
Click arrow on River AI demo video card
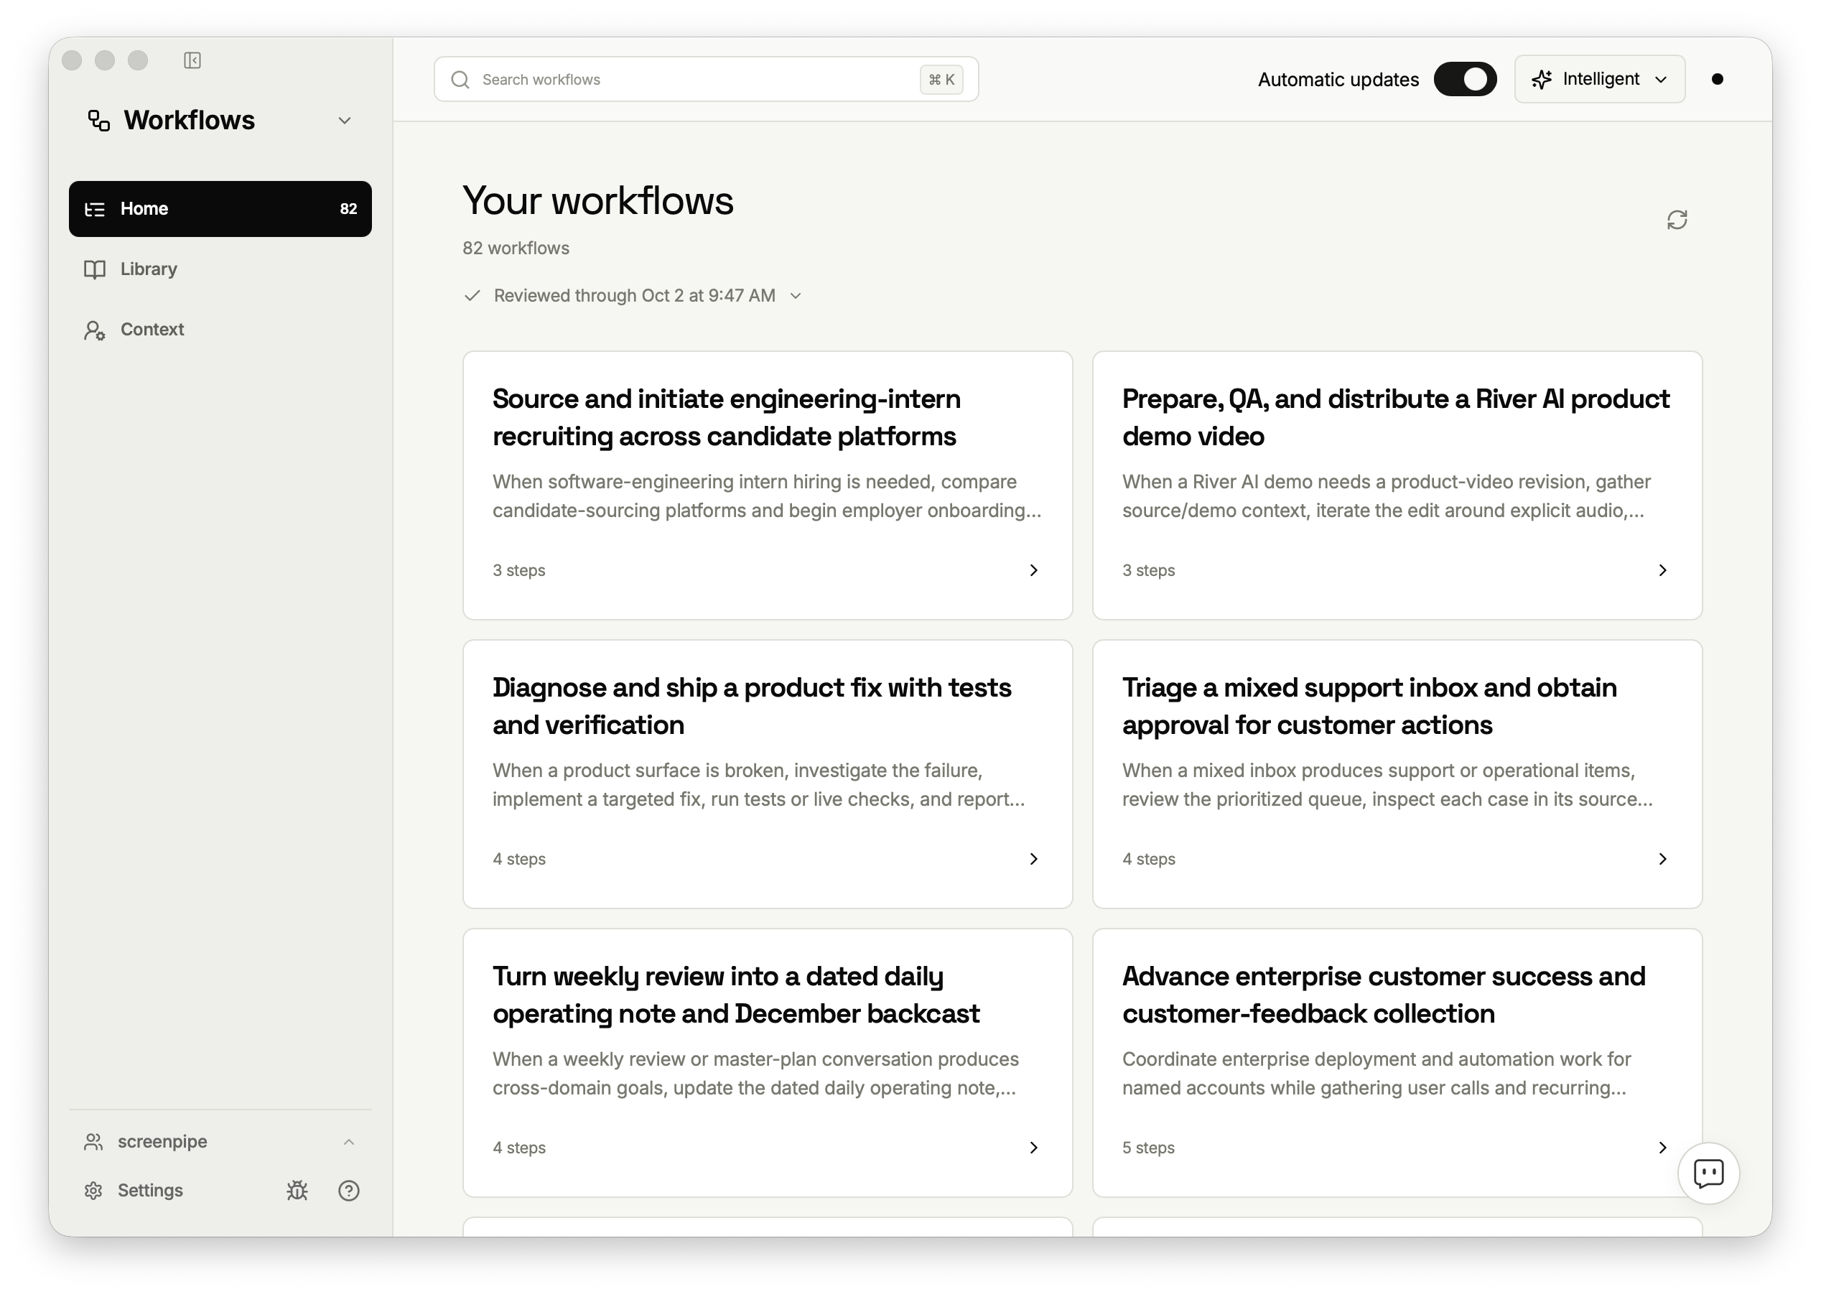pos(1662,570)
